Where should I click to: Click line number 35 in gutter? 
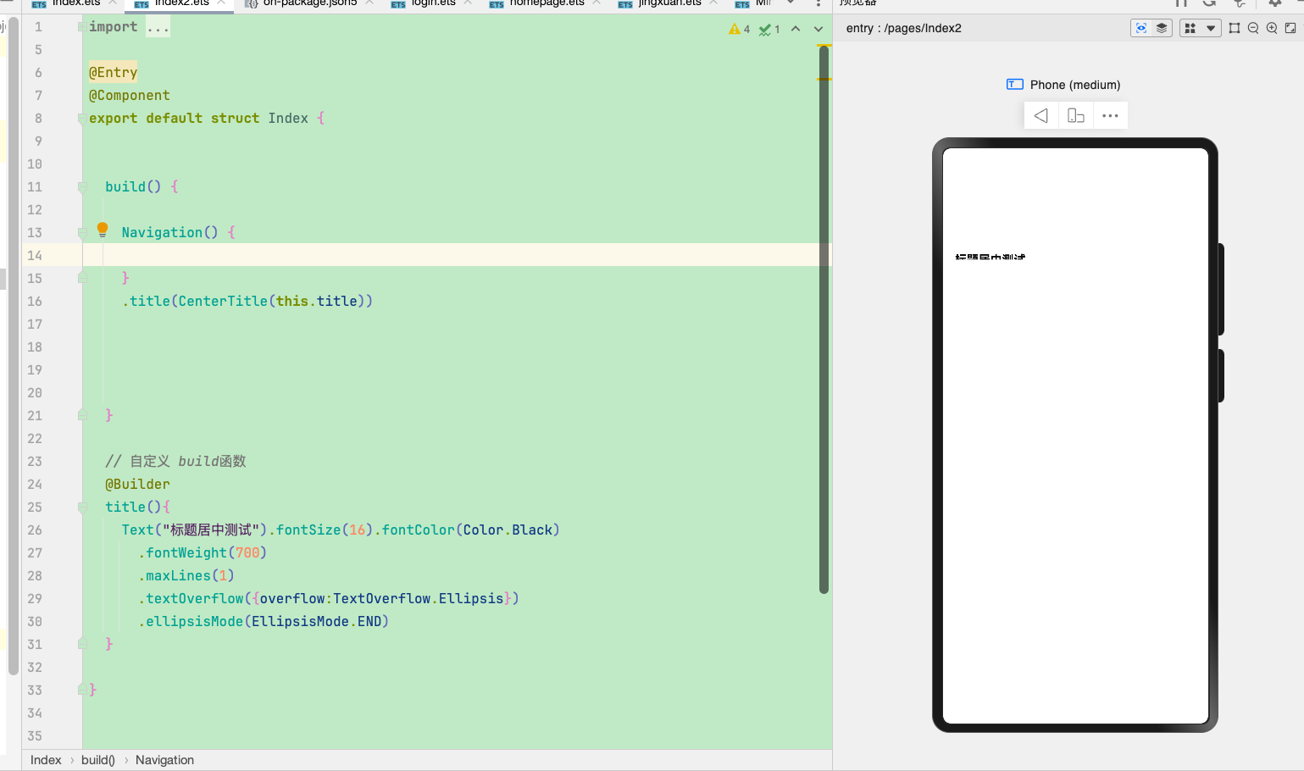(35, 736)
